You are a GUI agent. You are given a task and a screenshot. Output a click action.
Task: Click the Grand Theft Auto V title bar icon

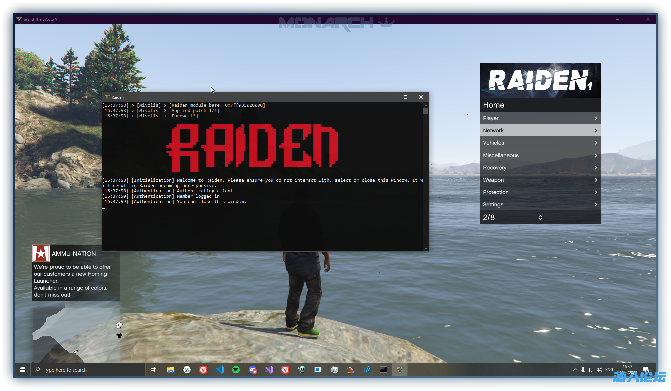point(19,19)
